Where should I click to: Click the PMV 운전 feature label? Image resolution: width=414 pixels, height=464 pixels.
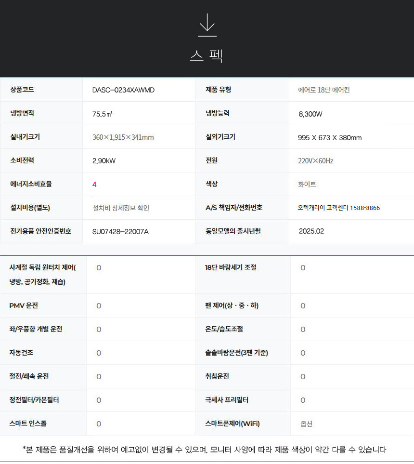click(24, 305)
